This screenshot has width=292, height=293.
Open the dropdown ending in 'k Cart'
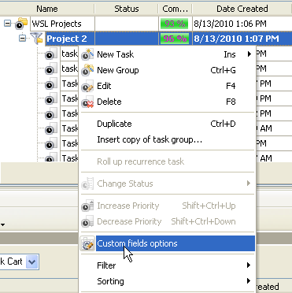pyautogui.click(x=32, y=261)
